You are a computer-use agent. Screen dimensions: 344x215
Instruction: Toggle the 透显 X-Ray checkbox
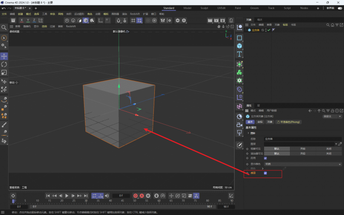265,173
